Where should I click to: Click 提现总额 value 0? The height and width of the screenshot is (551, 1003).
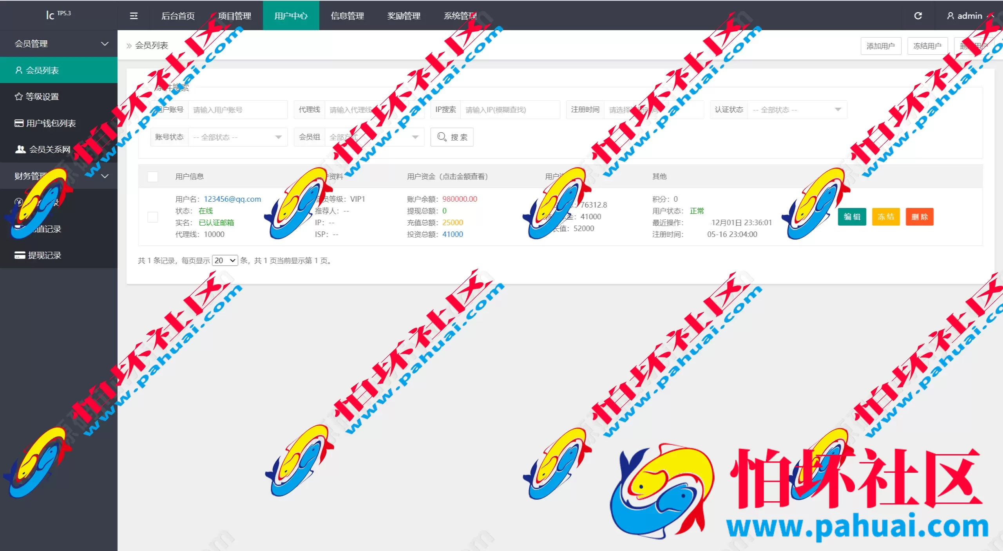[444, 211]
